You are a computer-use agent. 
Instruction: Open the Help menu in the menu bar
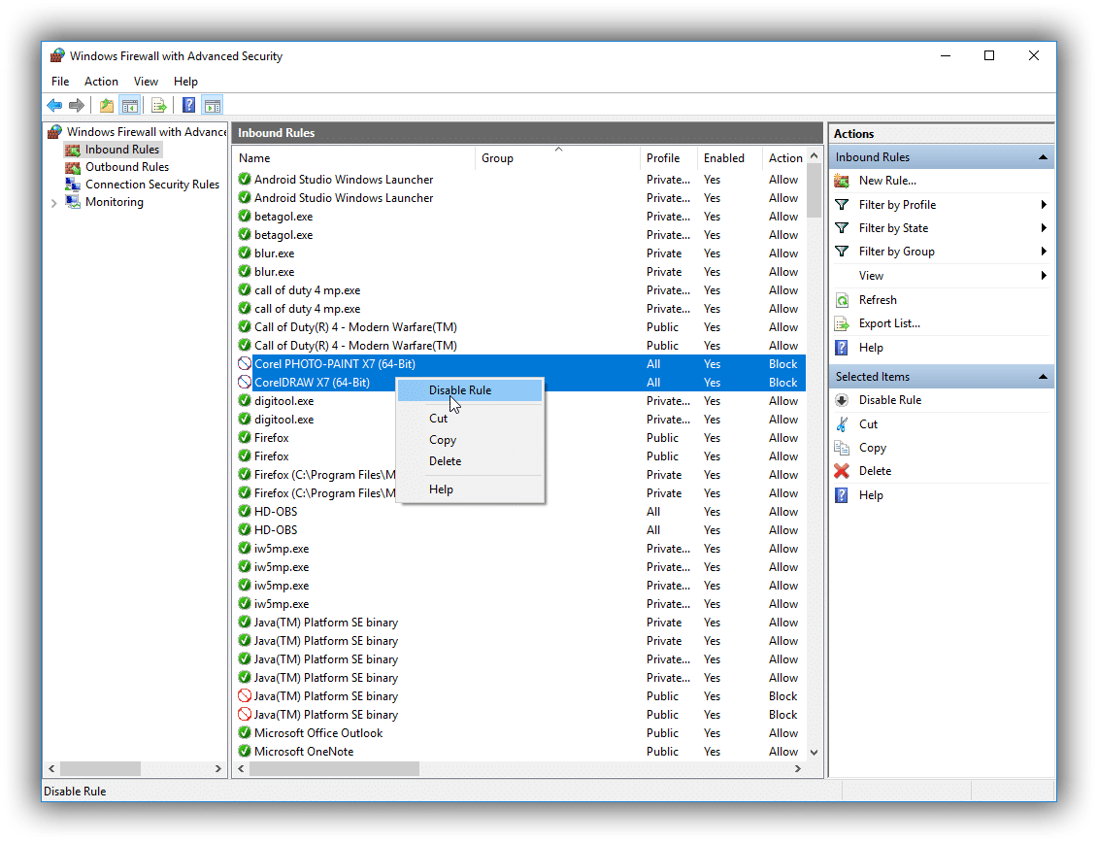[185, 82]
